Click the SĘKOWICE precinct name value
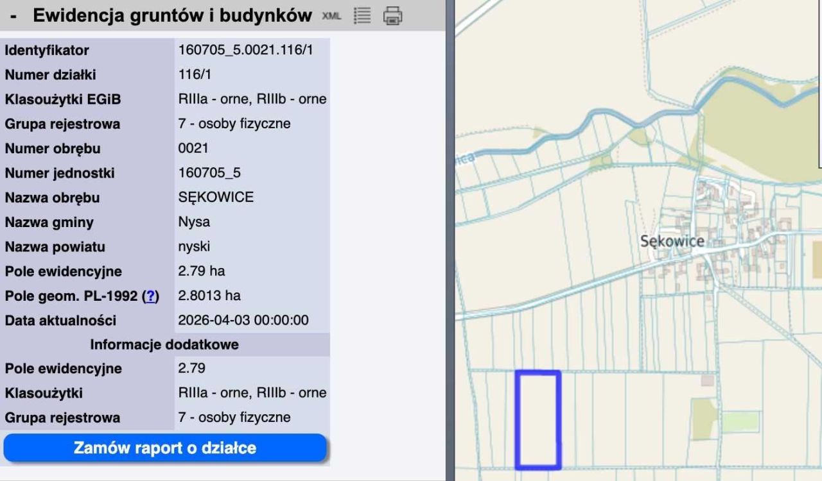This screenshot has width=822, height=481. (216, 198)
